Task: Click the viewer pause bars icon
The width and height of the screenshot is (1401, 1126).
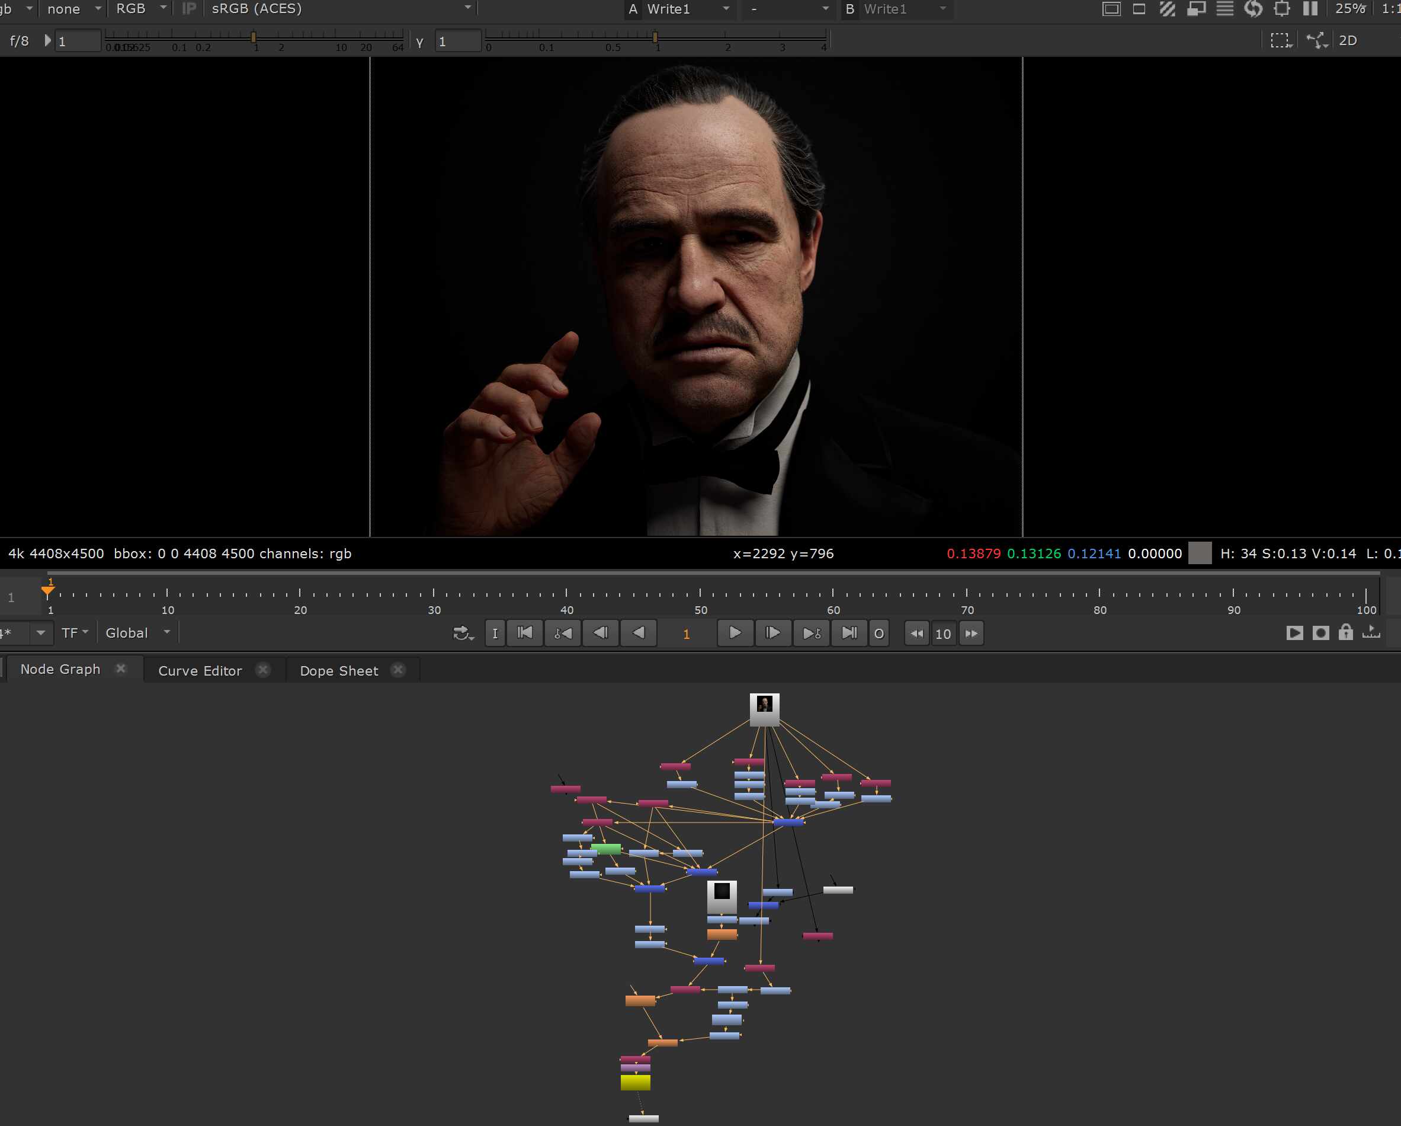Action: pos(1311,9)
